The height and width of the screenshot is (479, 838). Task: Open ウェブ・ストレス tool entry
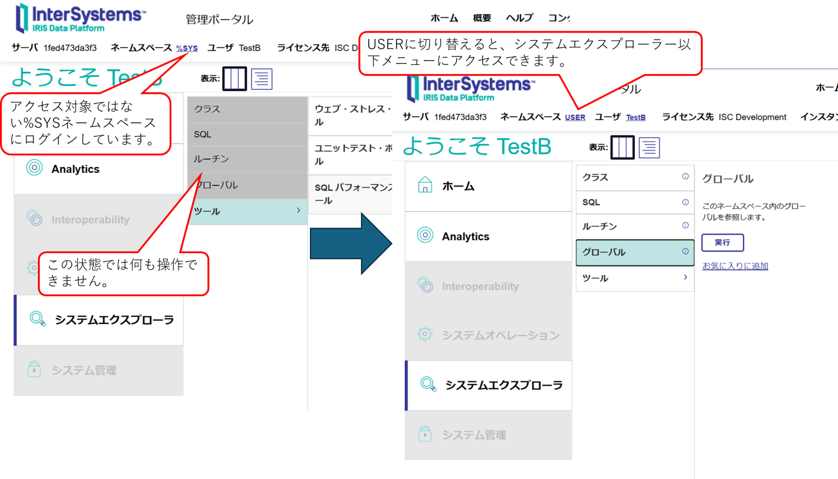(350, 115)
